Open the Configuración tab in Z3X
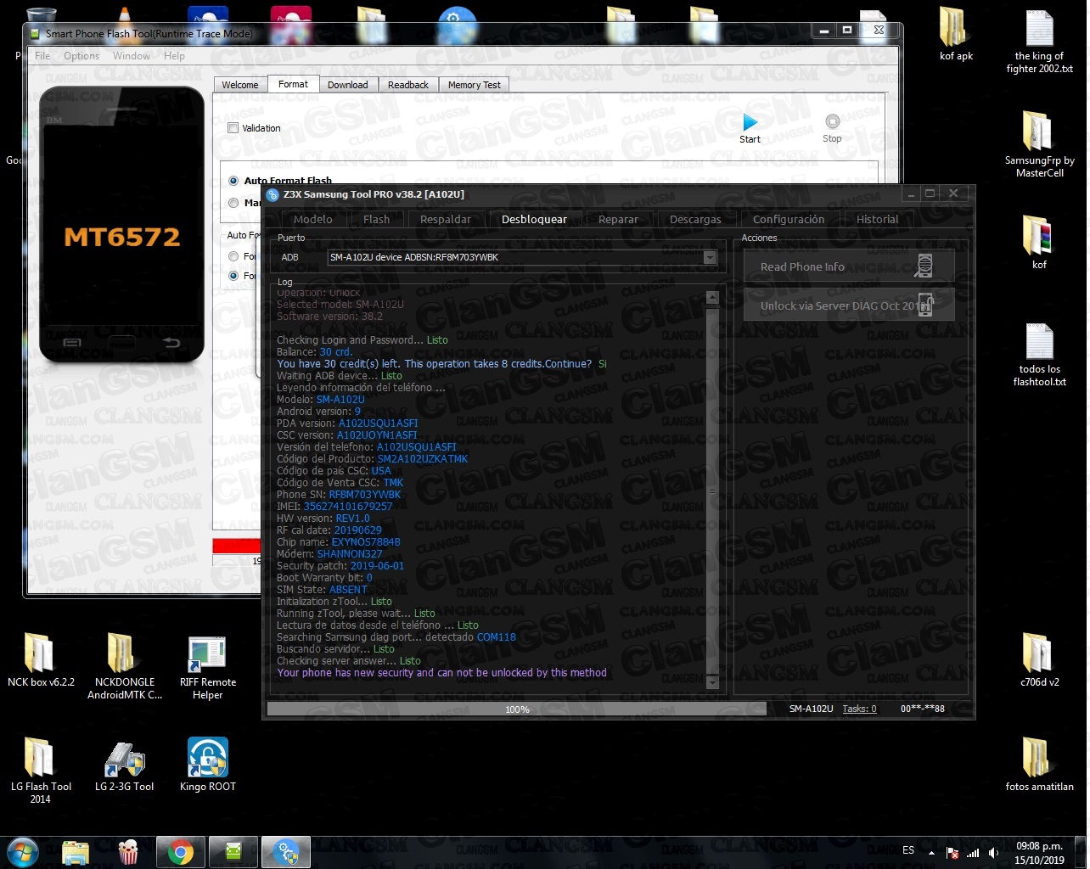1090x869 pixels. click(x=789, y=219)
